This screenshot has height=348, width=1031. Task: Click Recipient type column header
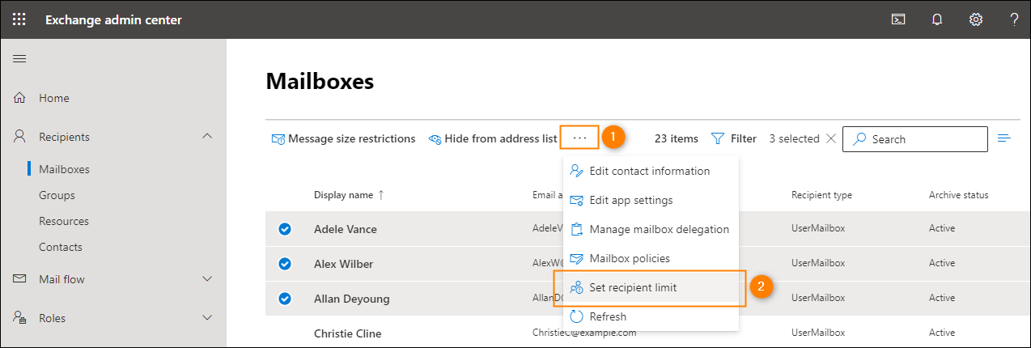(821, 195)
